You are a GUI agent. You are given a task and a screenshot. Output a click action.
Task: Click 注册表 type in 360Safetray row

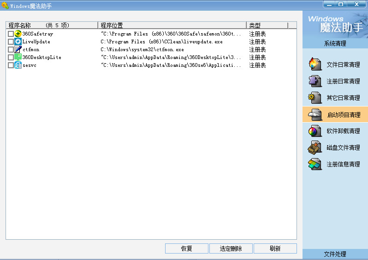(257, 34)
